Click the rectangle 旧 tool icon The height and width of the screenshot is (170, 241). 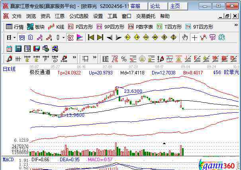[x=85, y=59]
